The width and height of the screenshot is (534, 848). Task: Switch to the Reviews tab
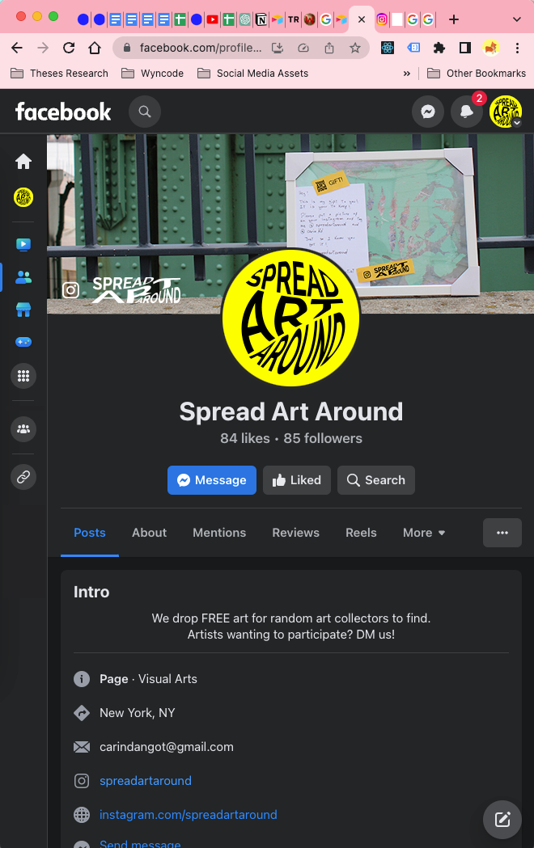pos(295,533)
